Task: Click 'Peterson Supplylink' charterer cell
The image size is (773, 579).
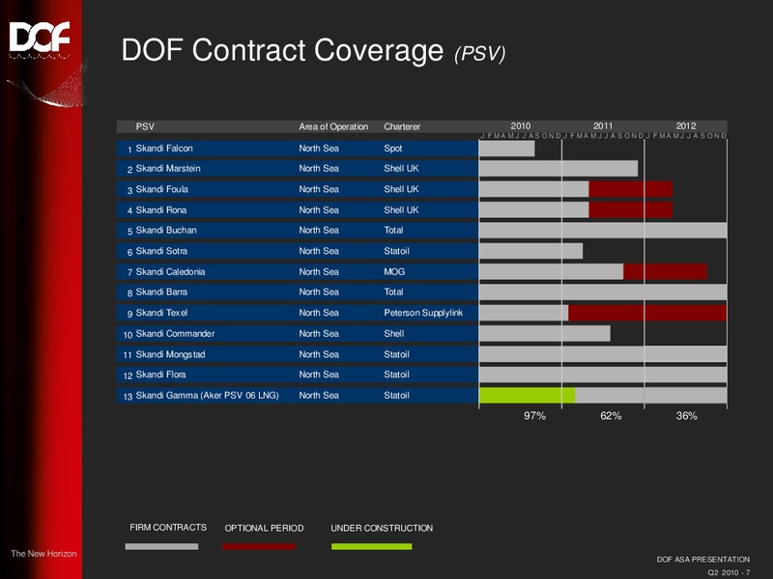Action: pos(423,313)
